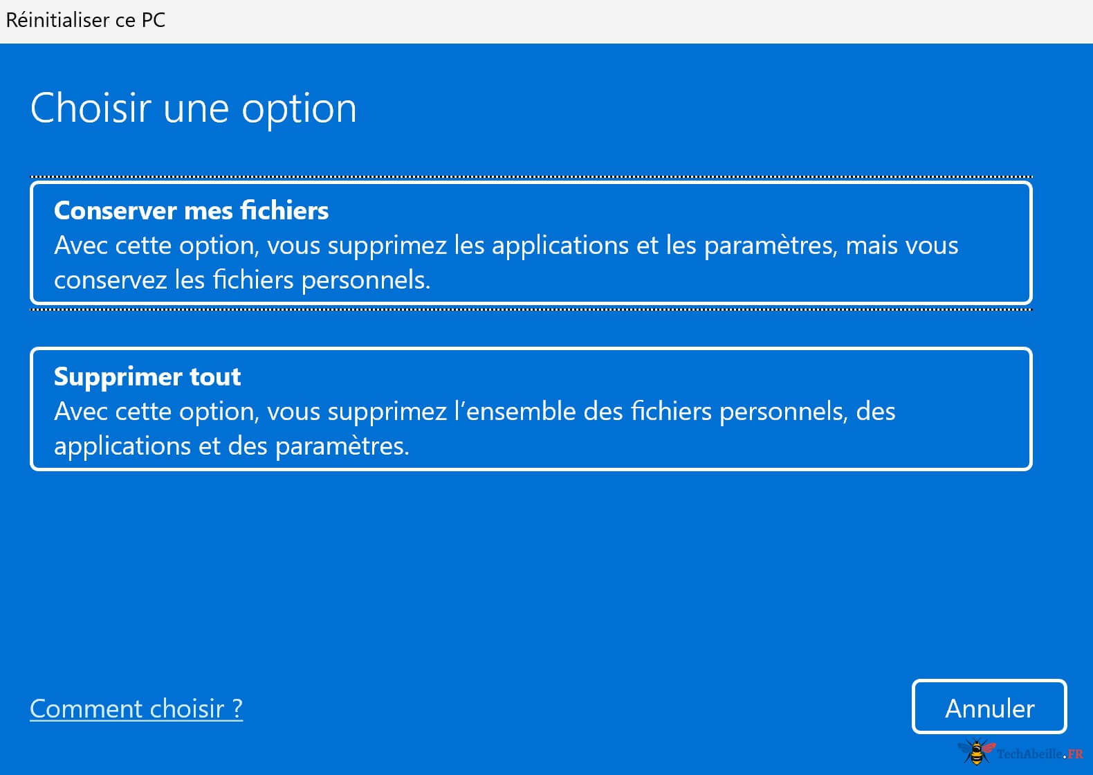The width and height of the screenshot is (1093, 775).
Task: Click the sentence "applications et des paramètres"
Action: point(231,446)
